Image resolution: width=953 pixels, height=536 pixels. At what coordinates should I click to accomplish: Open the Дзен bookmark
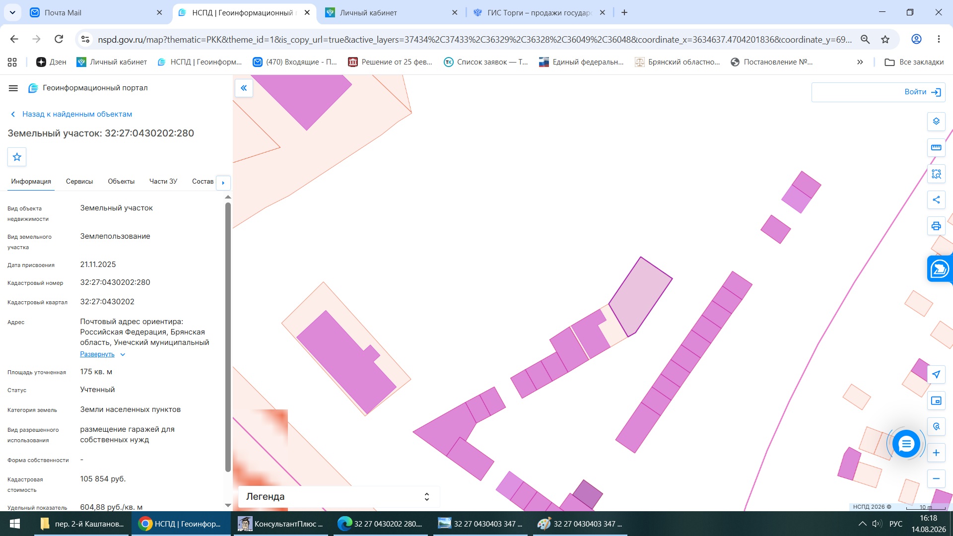(51, 62)
